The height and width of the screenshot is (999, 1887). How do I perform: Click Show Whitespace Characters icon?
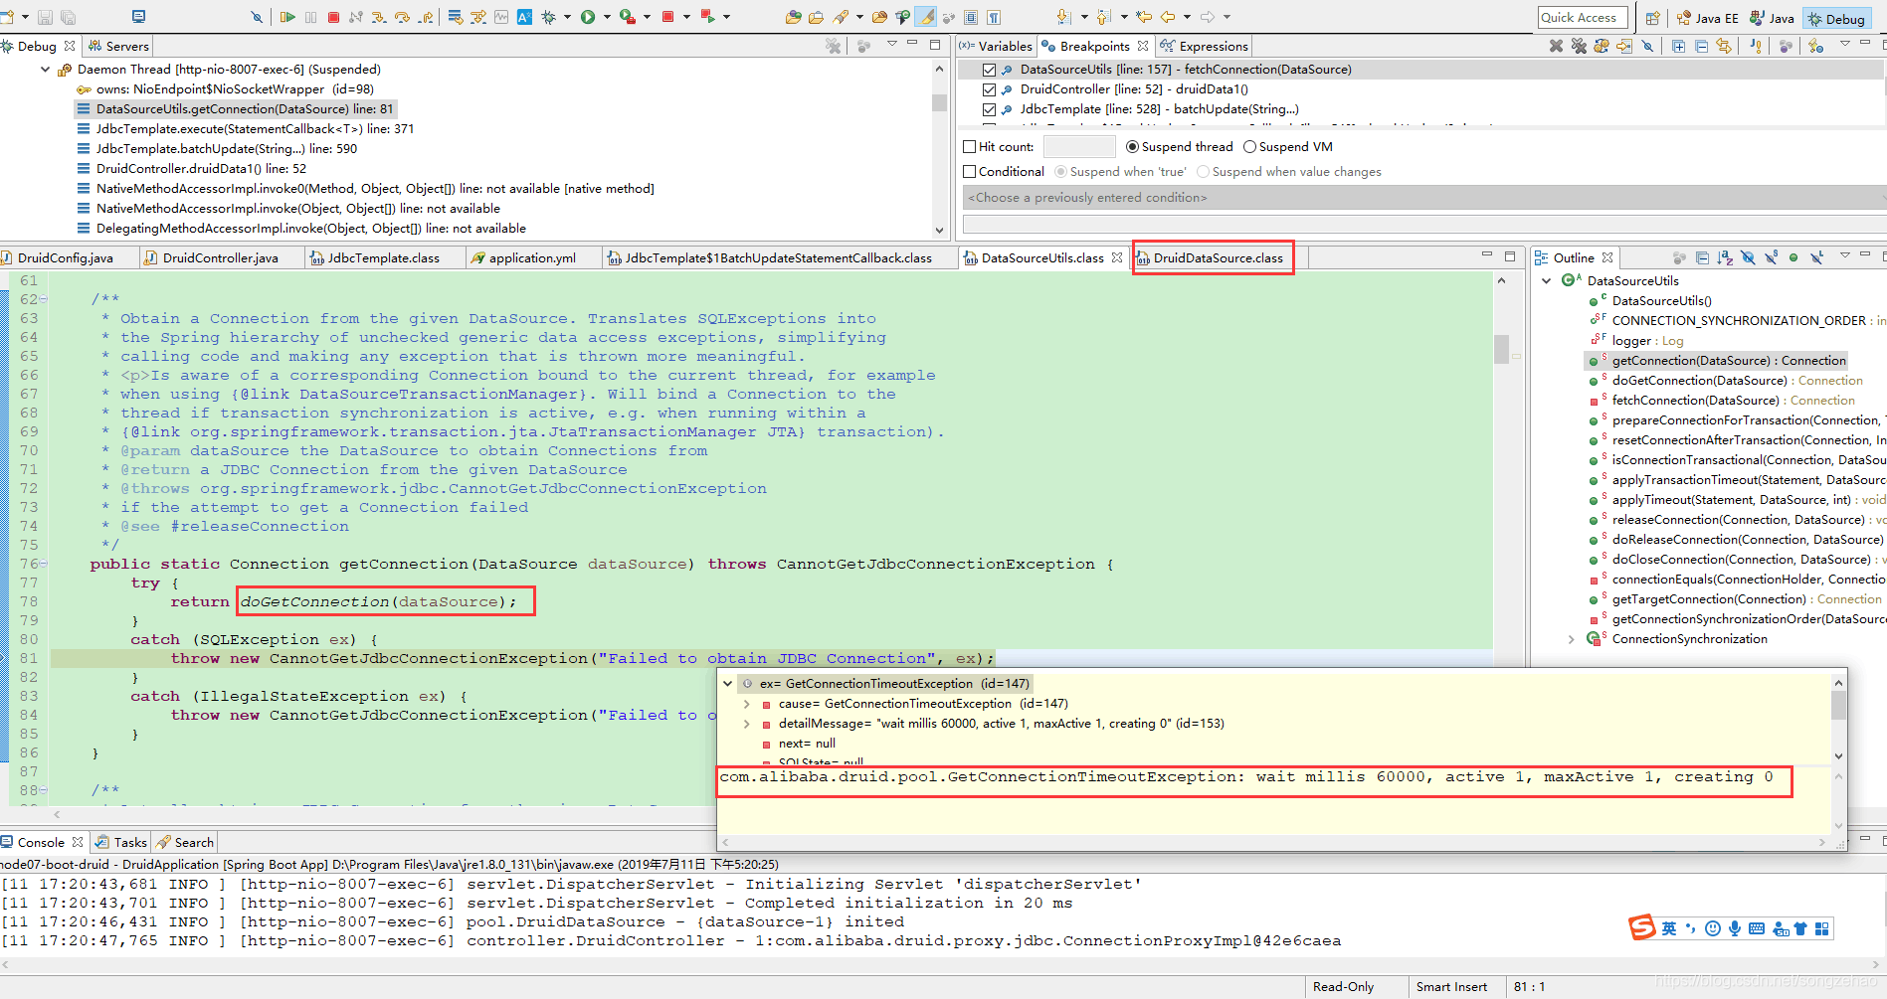[993, 17]
